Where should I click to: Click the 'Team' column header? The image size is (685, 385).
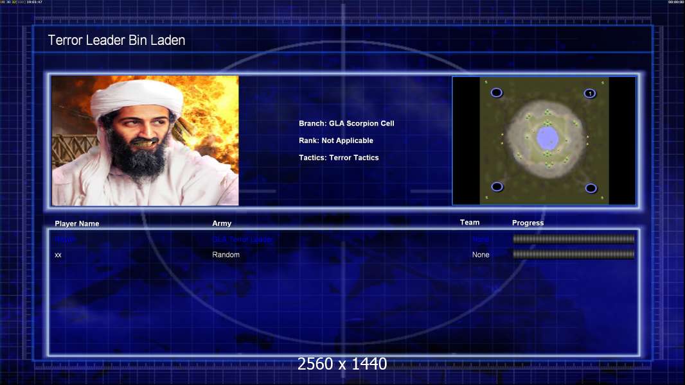point(470,223)
